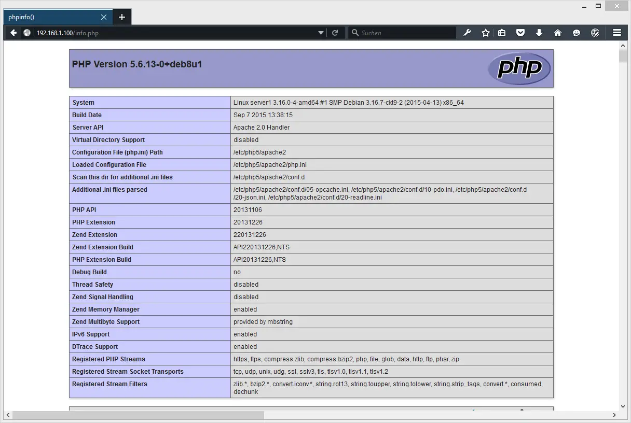Click the /etc/php5/apache2/conf.d value

click(269, 177)
